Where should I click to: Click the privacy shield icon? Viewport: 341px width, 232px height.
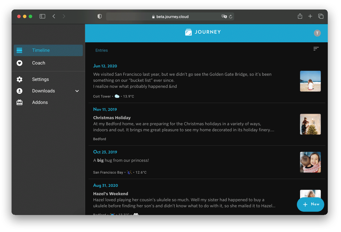100,16
